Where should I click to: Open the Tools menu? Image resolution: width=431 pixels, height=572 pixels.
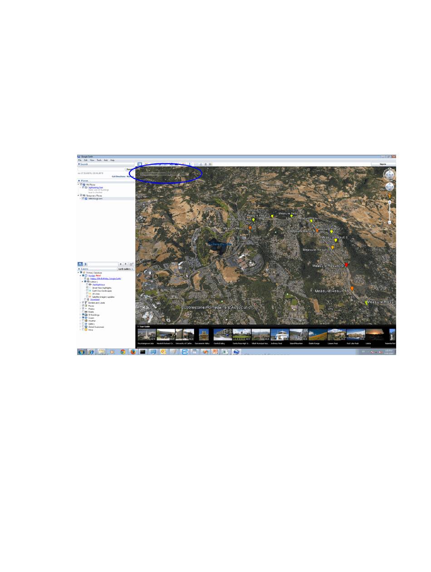(x=99, y=160)
